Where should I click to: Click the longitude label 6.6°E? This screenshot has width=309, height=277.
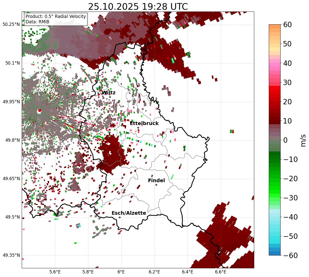point(220,272)
